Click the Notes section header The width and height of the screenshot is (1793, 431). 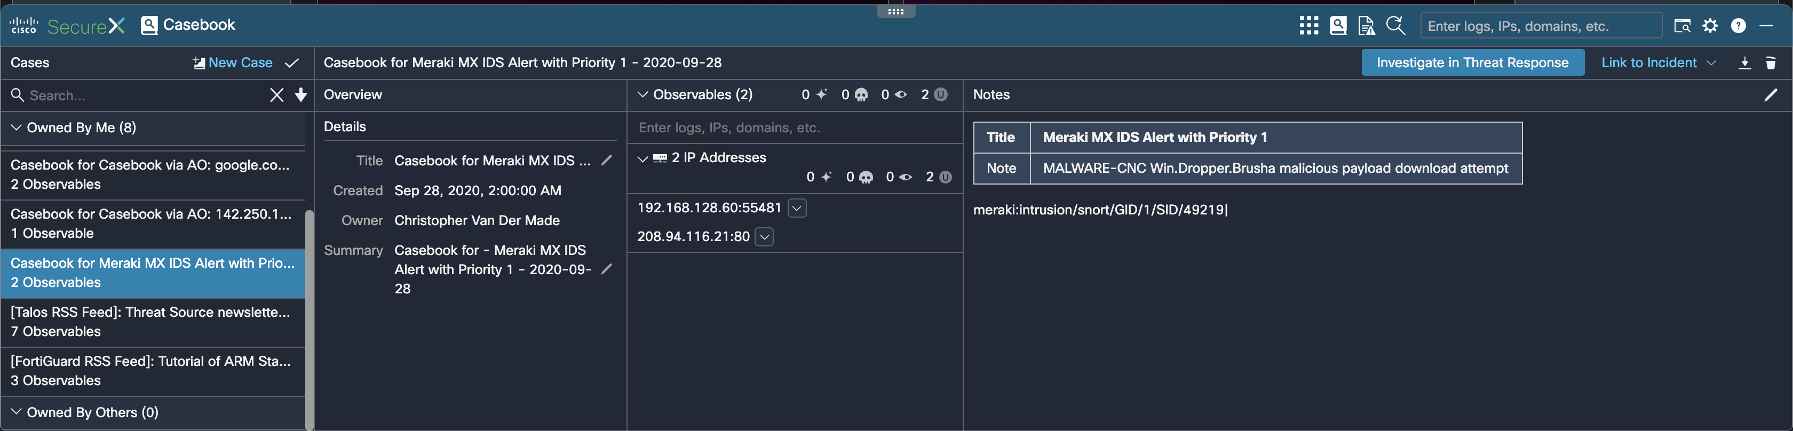tap(991, 95)
